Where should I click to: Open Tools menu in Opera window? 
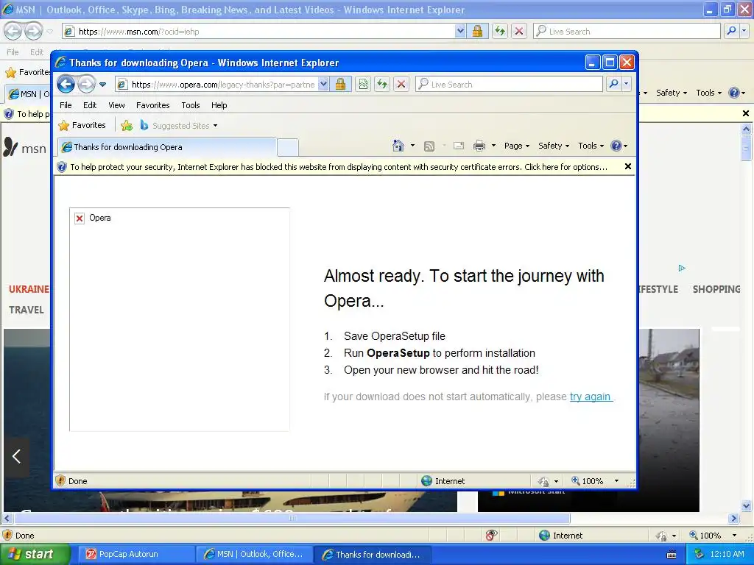191,105
